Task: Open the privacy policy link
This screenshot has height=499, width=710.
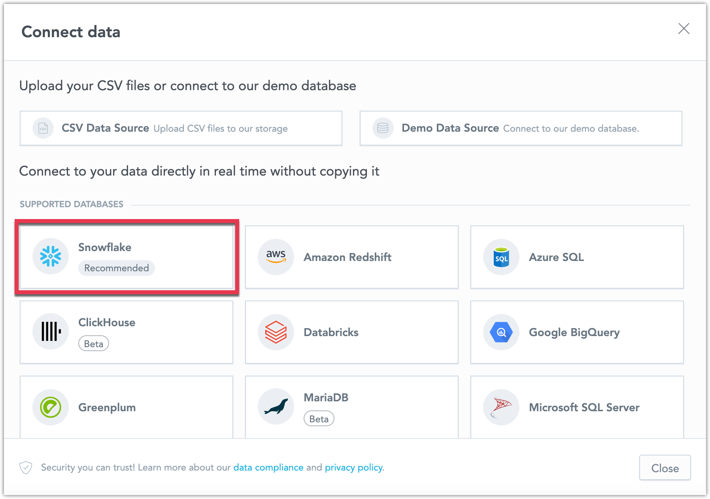Action: (x=353, y=467)
